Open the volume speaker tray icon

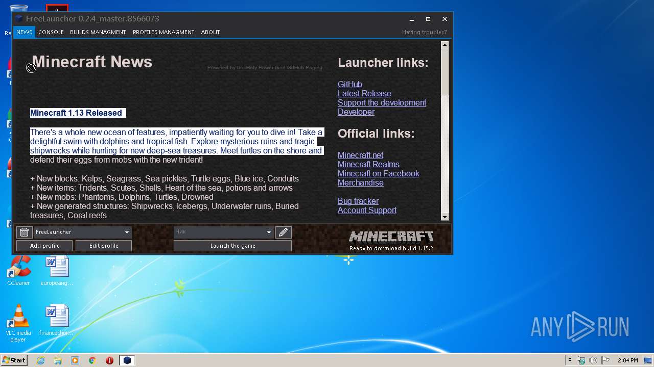pyautogui.click(x=593, y=360)
